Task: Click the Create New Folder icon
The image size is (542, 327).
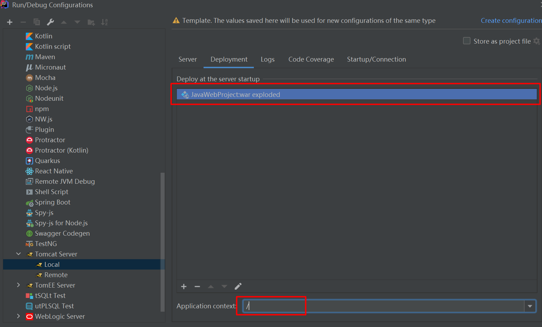Action: [91, 22]
